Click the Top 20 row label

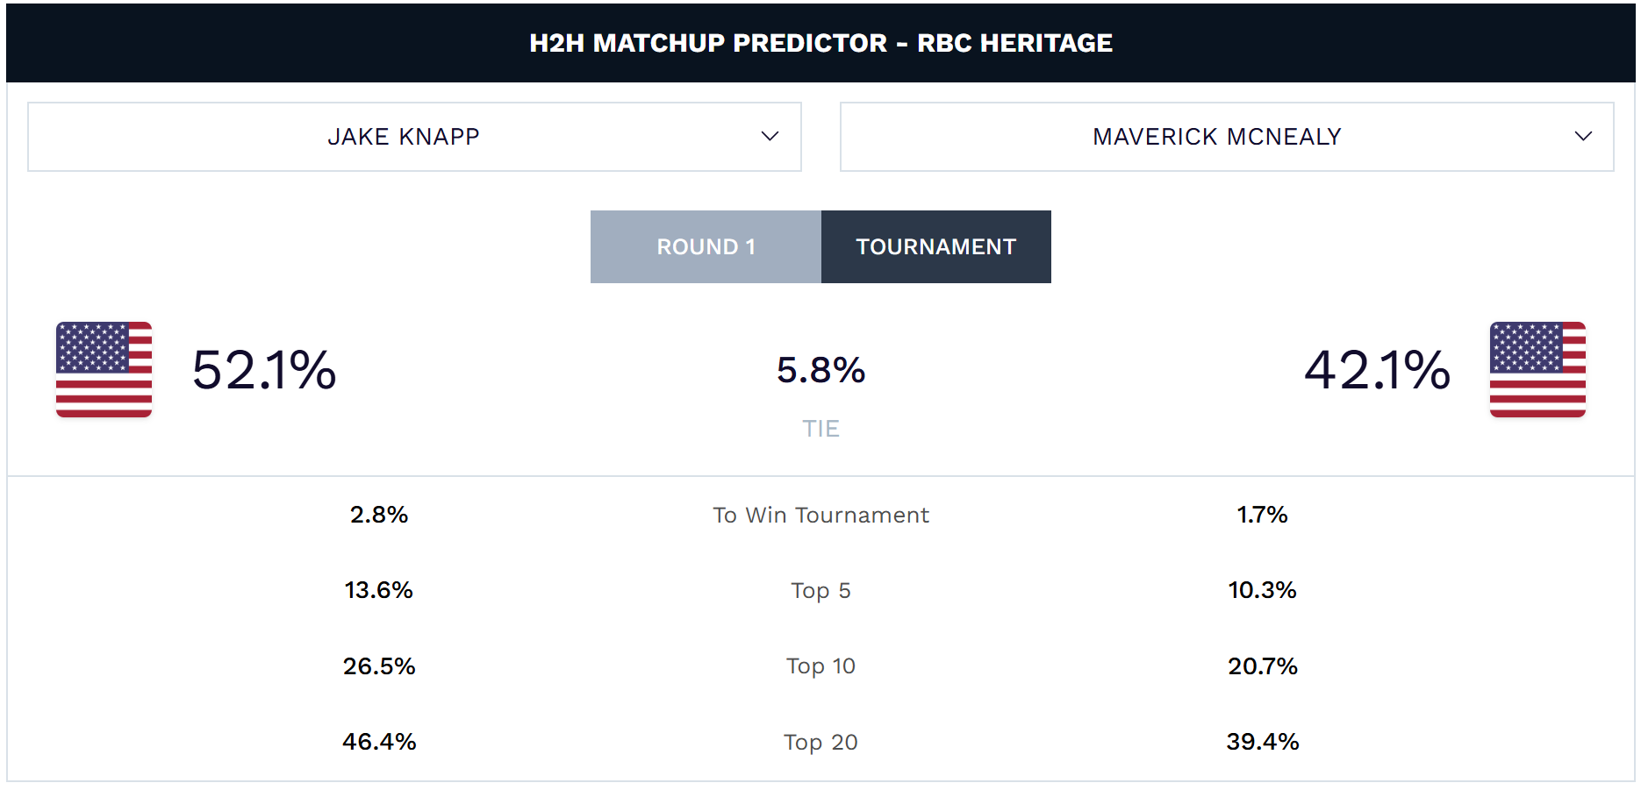pyautogui.click(x=820, y=743)
